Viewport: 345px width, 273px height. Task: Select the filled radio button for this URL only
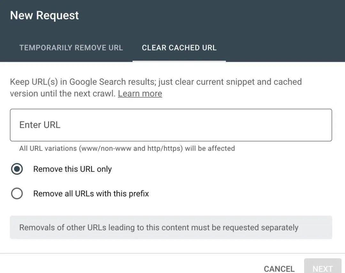pyautogui.click(x=17, y=169)
